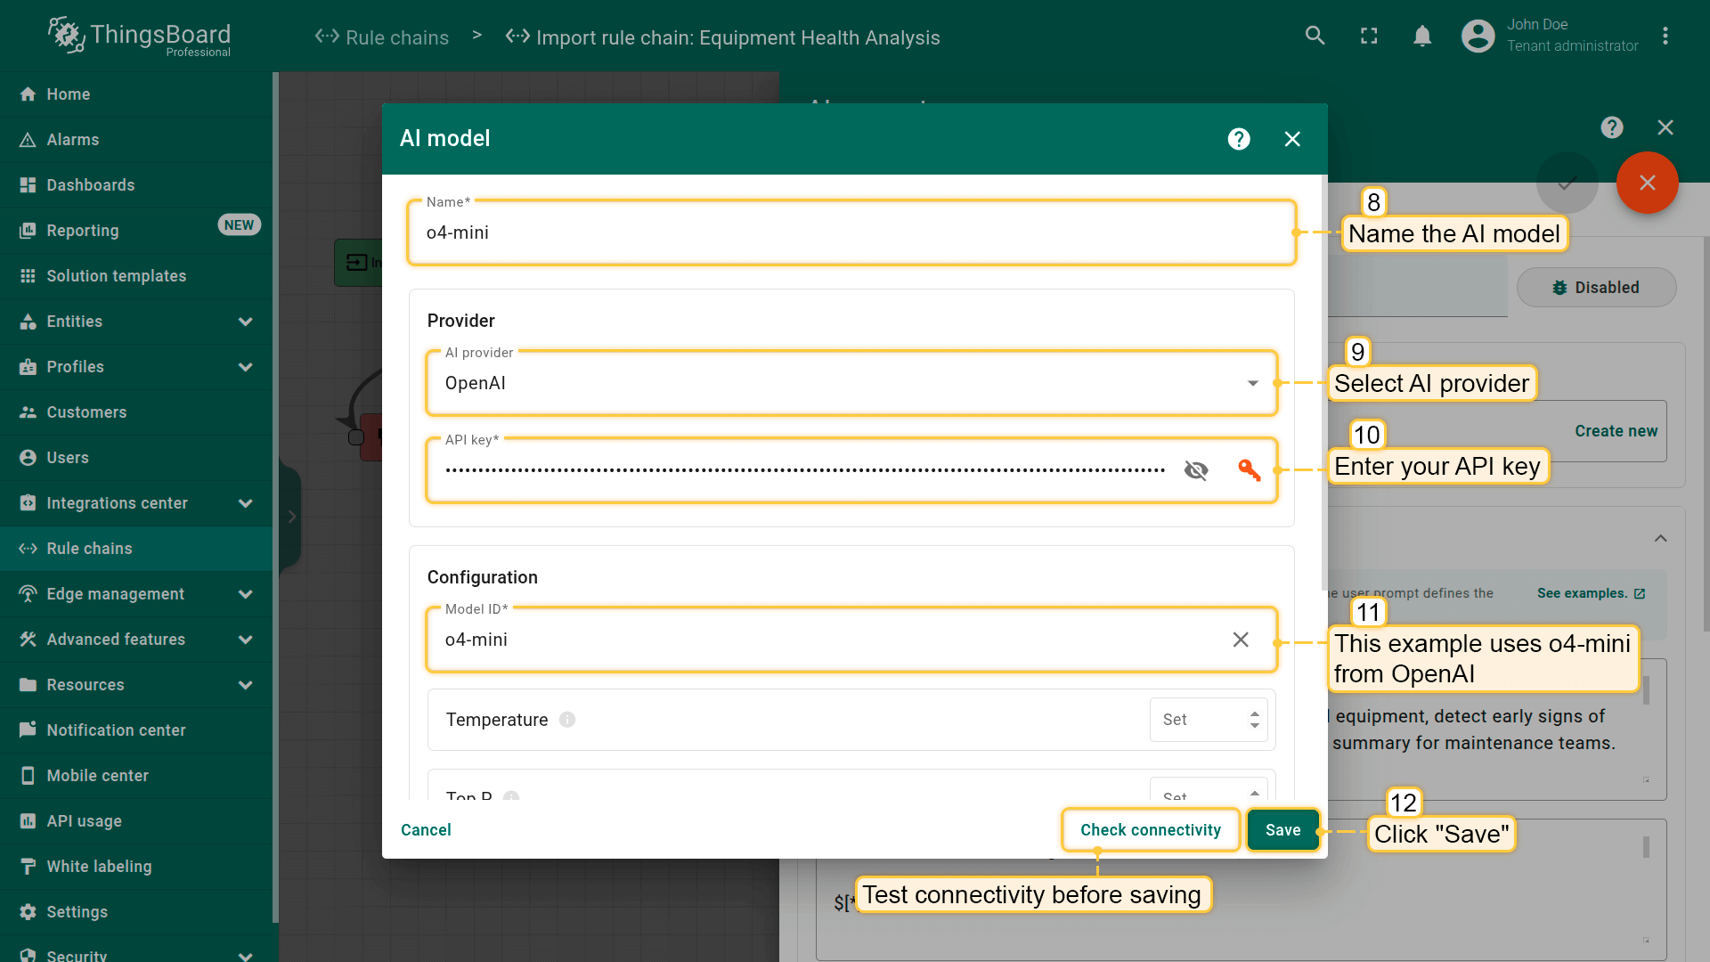
Task: Open Dashboards from sidebar
Action: click(90, 185)
